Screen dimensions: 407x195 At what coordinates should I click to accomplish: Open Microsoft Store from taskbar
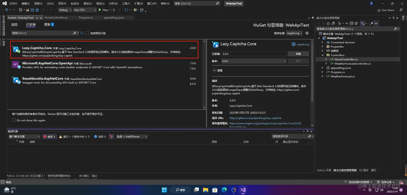[x=215, y=190]
